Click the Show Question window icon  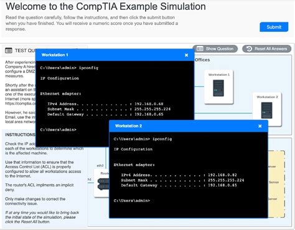tap(200, 49)
